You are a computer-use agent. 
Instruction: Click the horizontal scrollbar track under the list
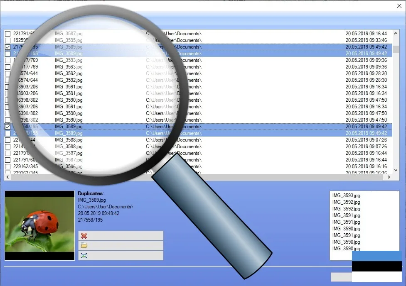pyautogui.click(x=208, y=177)
